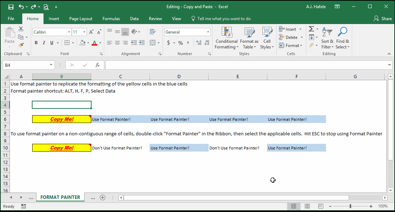Click the Fill down arrow icon

click(312, 37)
